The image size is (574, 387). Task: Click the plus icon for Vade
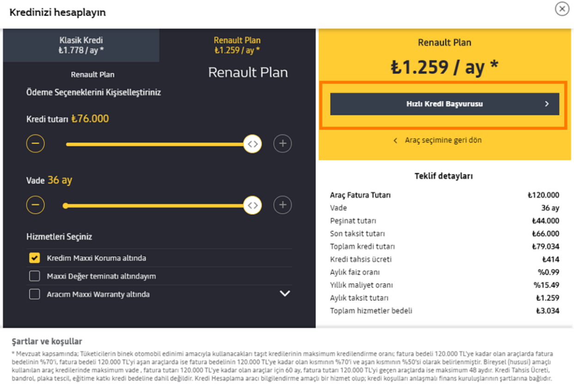pyautogui.click(x=282, y=205)
